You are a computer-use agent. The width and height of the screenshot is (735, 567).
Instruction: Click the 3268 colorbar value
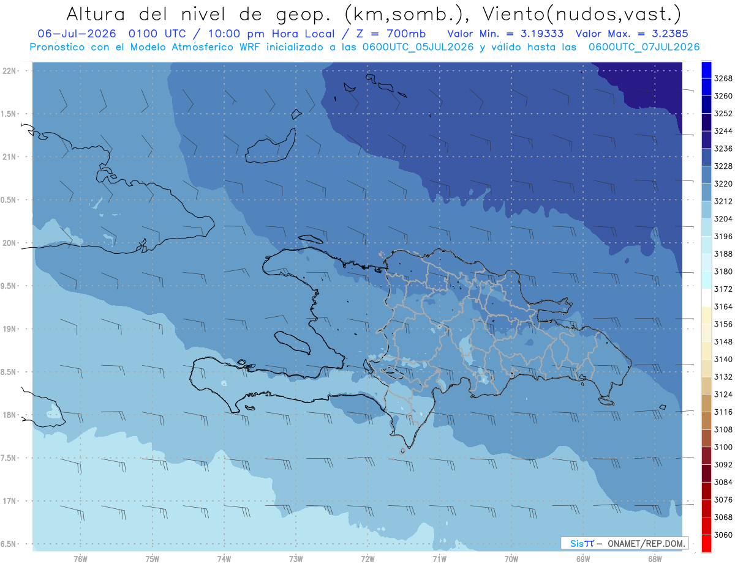[x=723, y=78]
